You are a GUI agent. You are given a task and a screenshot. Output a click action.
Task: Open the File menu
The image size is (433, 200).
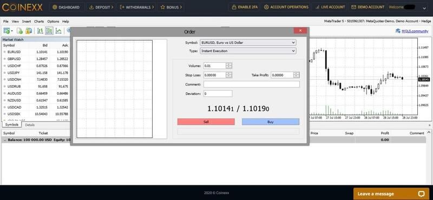click(x=6, y=21)
